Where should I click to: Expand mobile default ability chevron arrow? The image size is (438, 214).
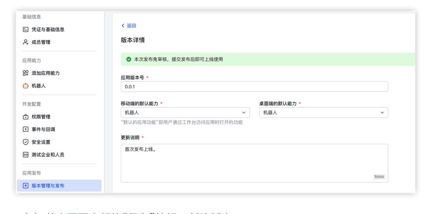(x=244, y=113)
